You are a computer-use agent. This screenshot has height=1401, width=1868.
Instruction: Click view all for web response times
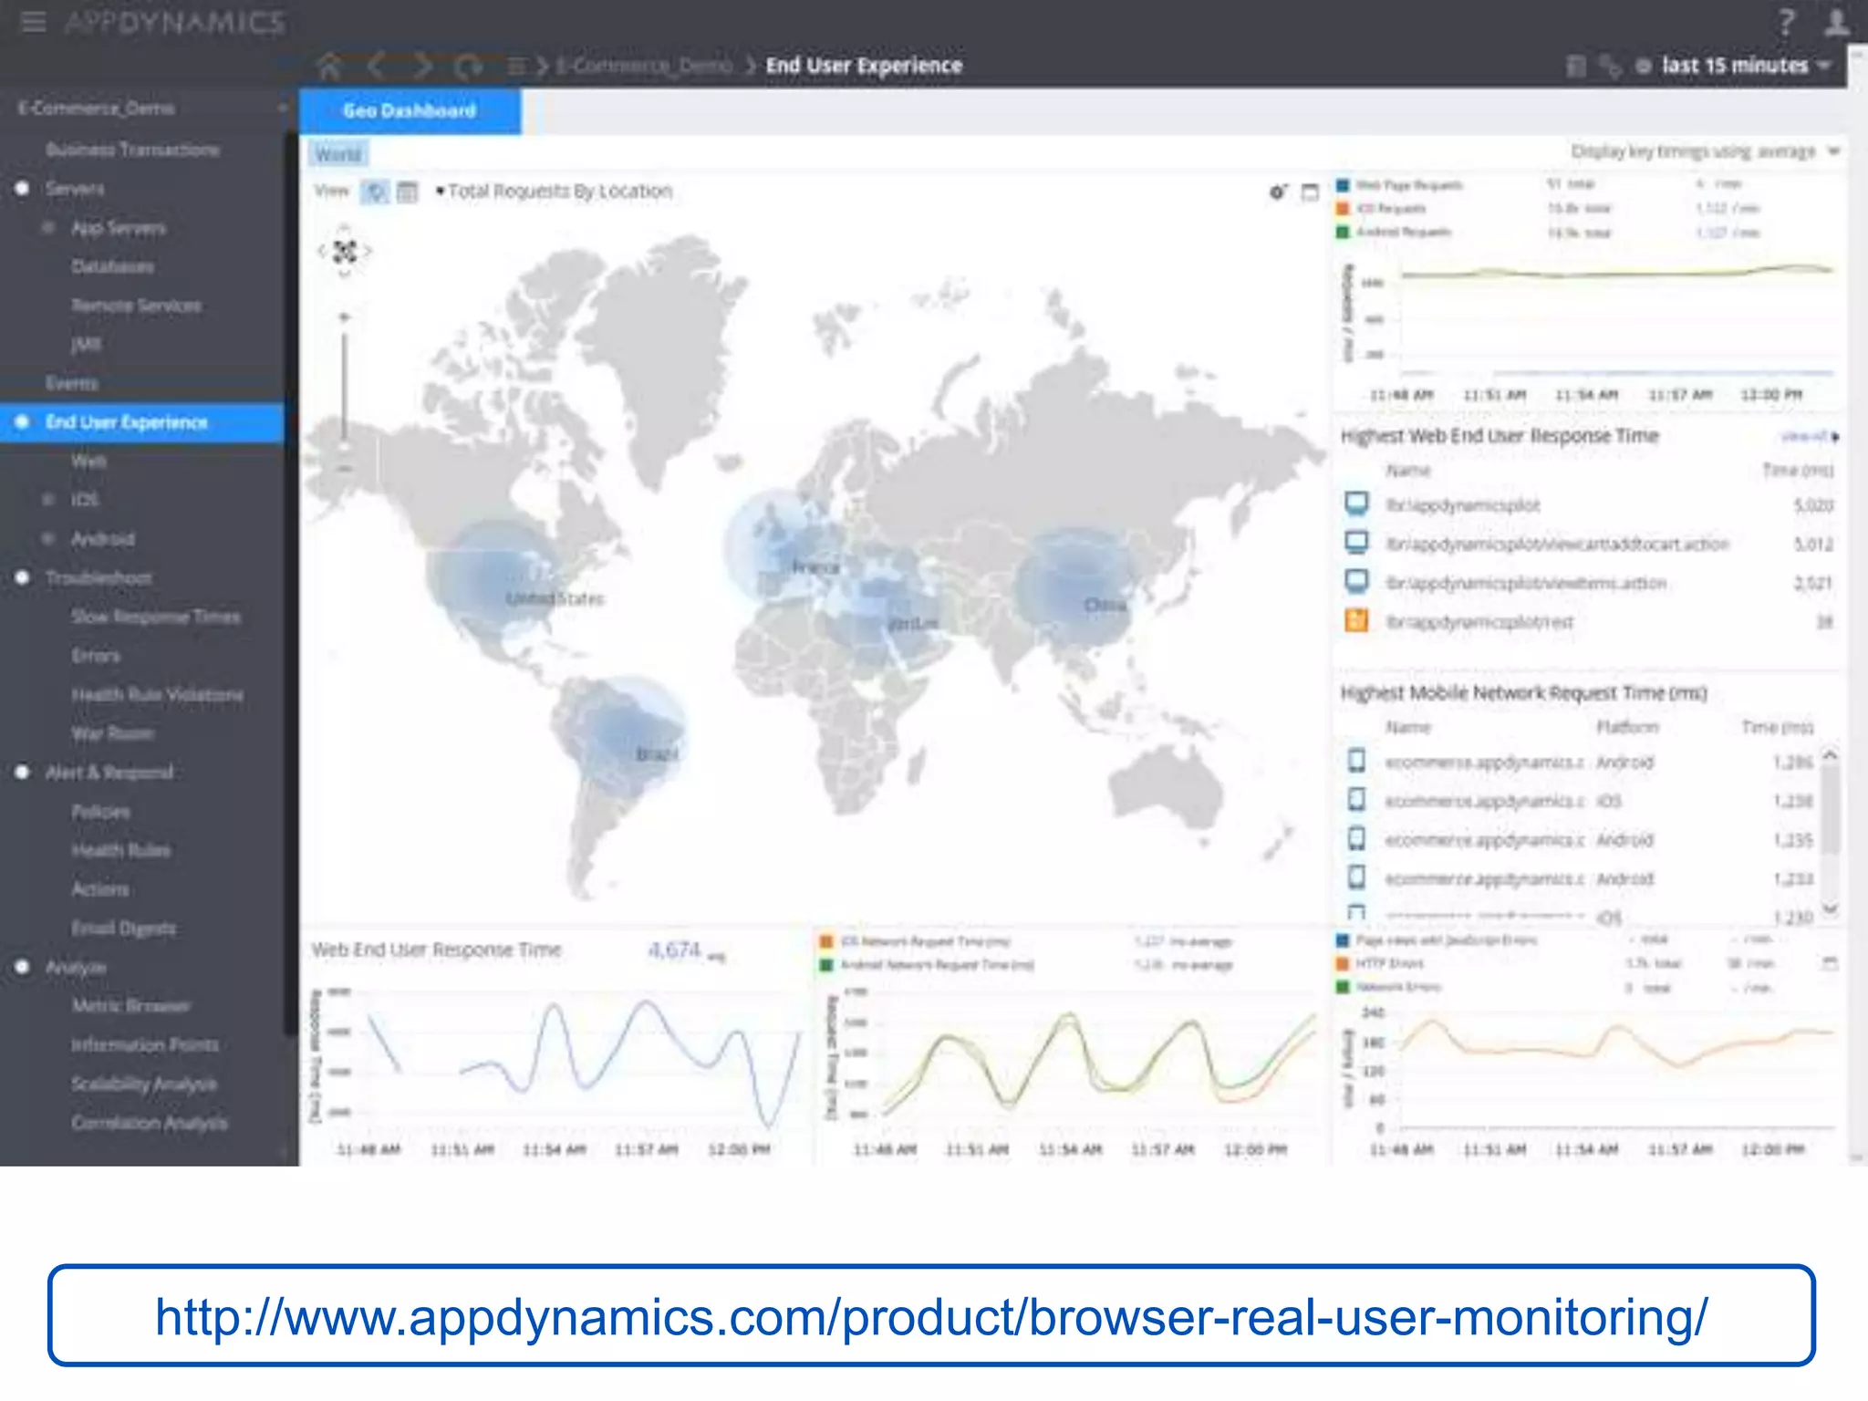1810,437
